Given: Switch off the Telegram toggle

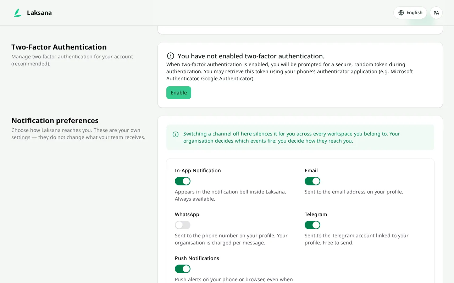Looking at the screenshot, I should [312, 225].
